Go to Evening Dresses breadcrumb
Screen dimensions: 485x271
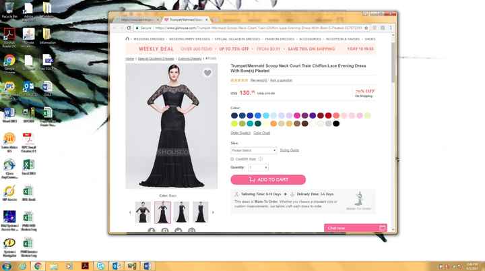[189, 59]
